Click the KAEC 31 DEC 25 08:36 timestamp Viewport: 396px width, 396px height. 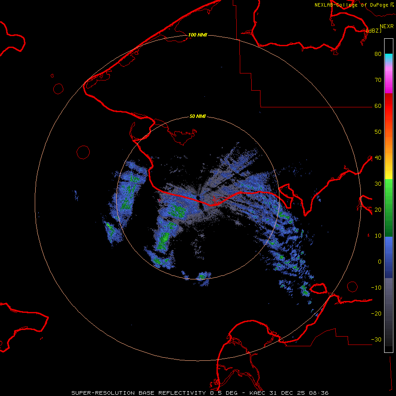tap(289, 393)
